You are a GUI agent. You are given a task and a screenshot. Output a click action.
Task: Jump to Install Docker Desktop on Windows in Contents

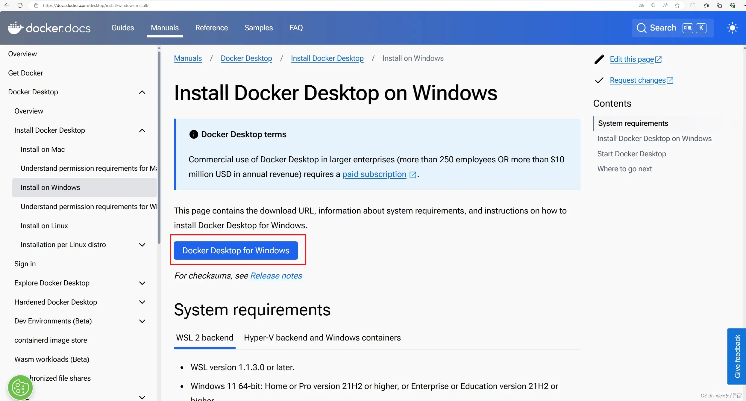pos(654,139)
